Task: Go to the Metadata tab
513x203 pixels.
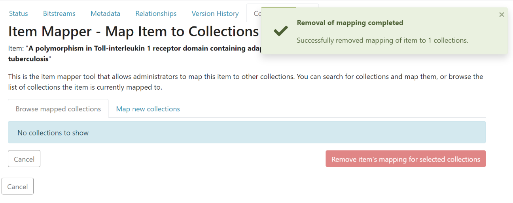Action: [105, 13]
